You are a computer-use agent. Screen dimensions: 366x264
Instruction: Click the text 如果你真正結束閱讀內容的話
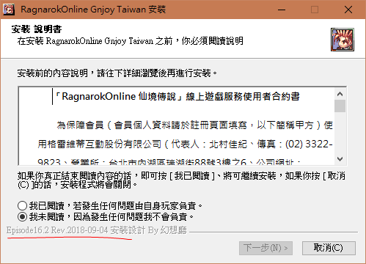pyautogui.click(x=74, y=175)
